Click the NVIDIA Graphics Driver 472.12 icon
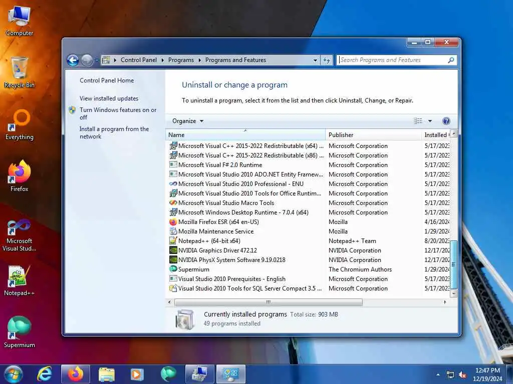 173,250
